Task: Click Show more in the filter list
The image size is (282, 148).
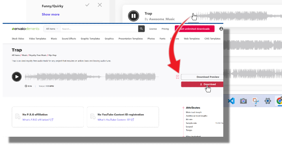Action: [50, 14]
